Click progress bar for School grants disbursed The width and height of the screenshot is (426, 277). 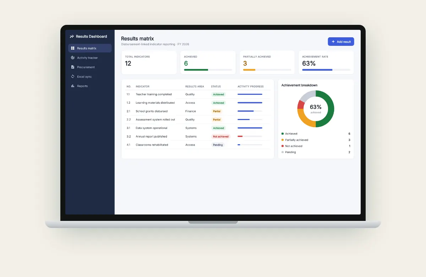[x=250, y=111]
